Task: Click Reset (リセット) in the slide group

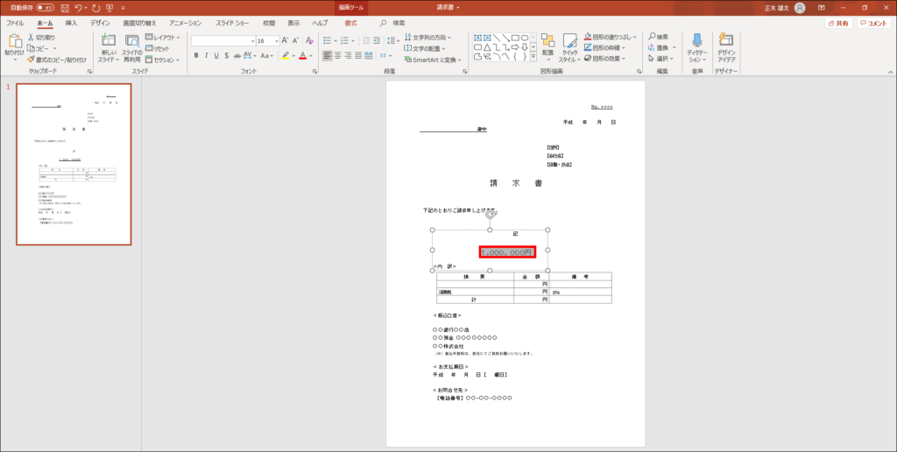Action: [x=158, y=49]
